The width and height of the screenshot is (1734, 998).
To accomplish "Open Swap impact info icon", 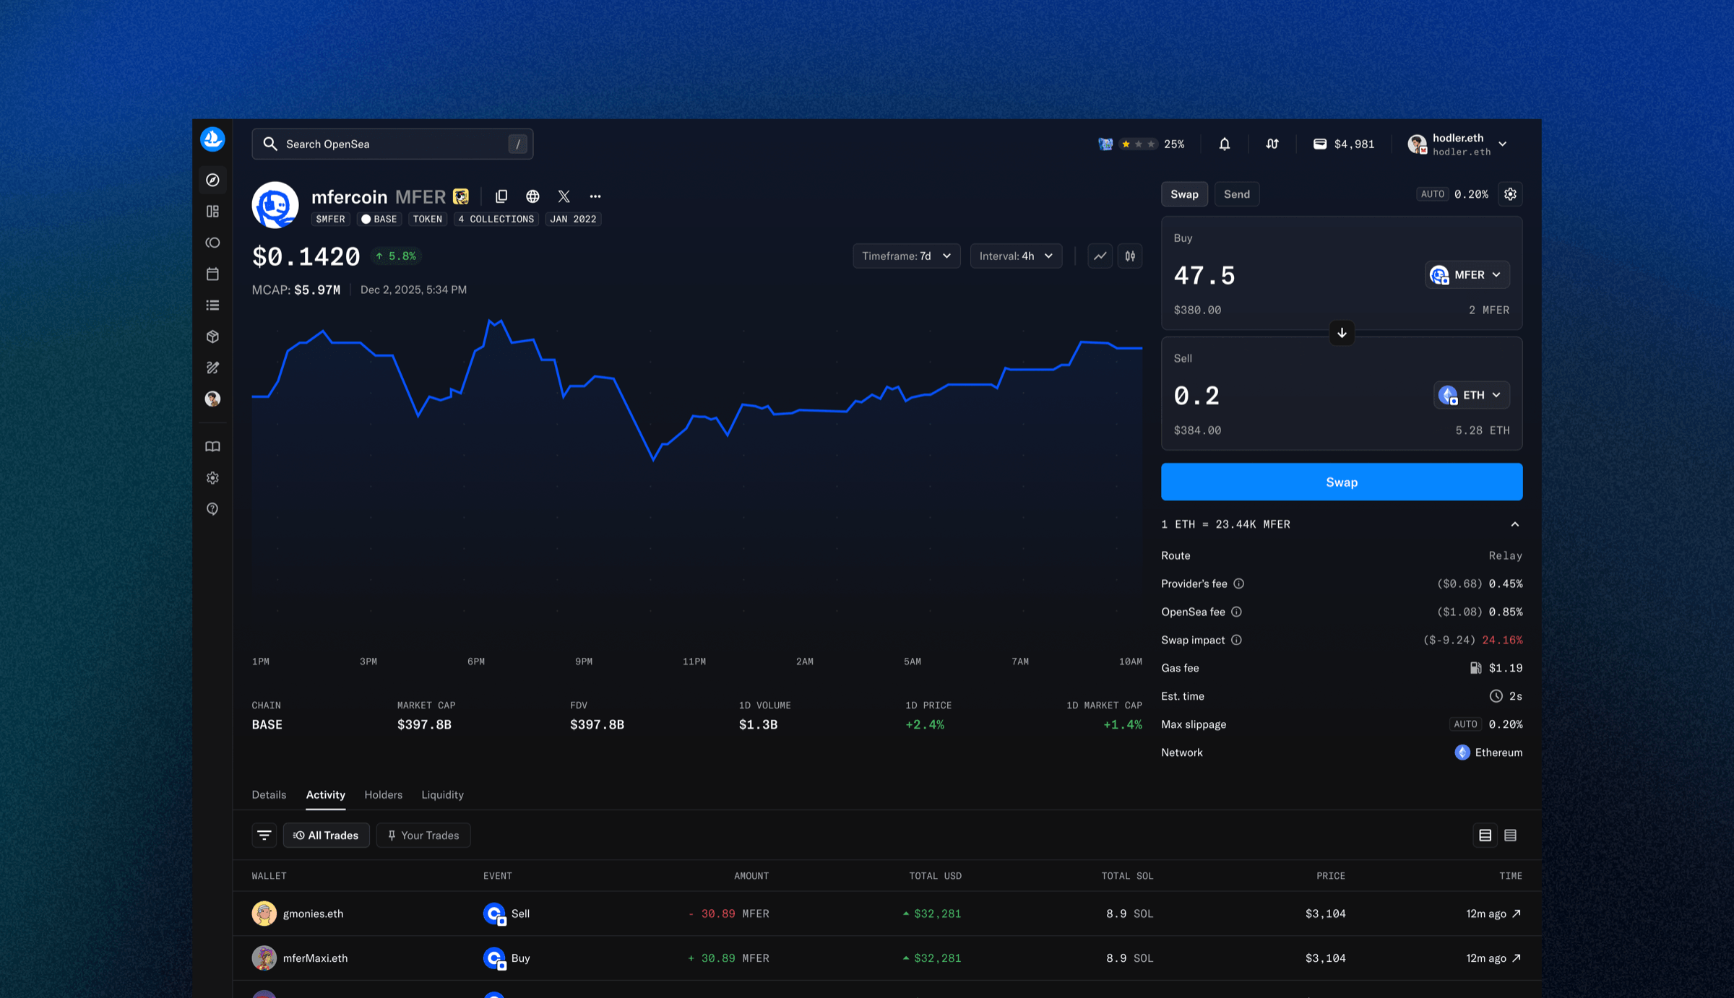I will [1236, 640].
